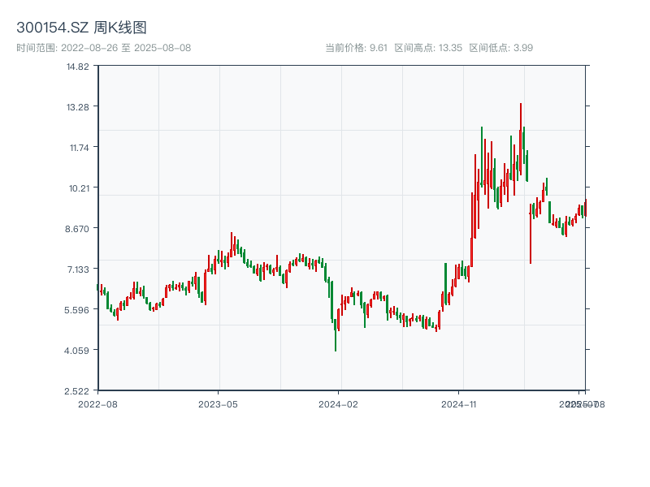Click the 300154.SZ 周K线图 chart title

81,28
